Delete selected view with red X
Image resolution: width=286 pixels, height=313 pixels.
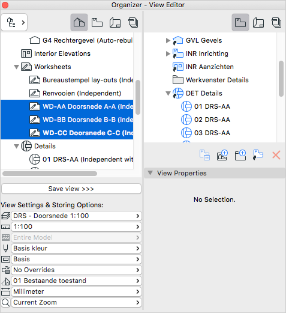pos(276,155)
